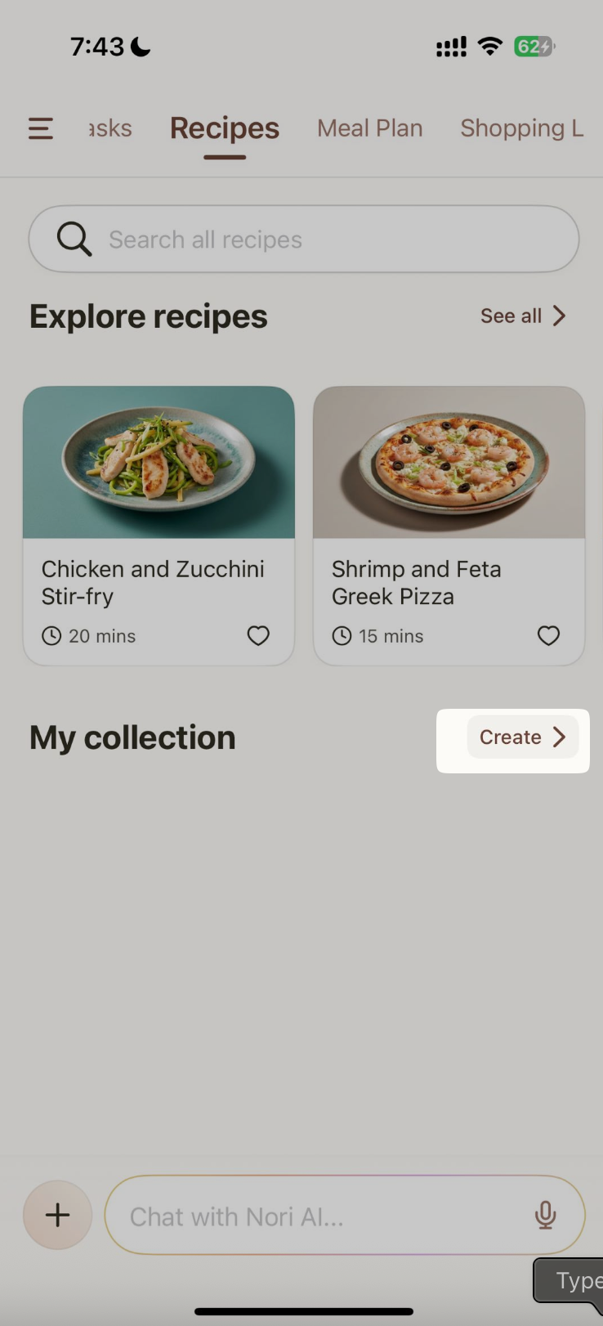Expand Explore recipes with See all chevron

coord(560,316)
